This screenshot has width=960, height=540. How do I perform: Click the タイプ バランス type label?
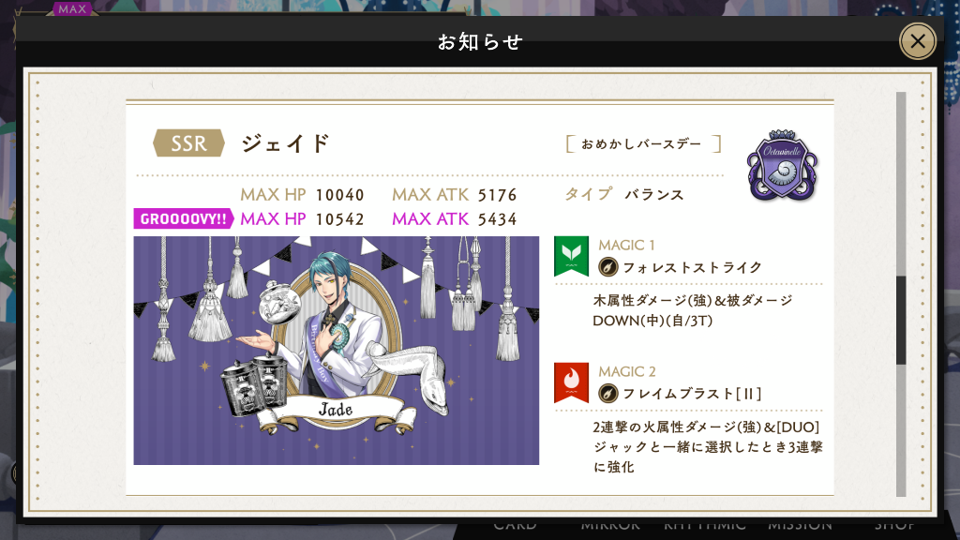coord(623,194)
